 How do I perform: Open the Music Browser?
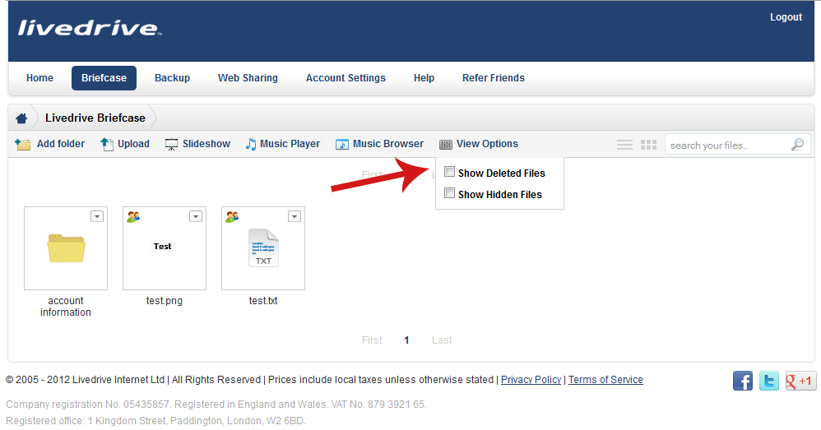click(388, 144)
